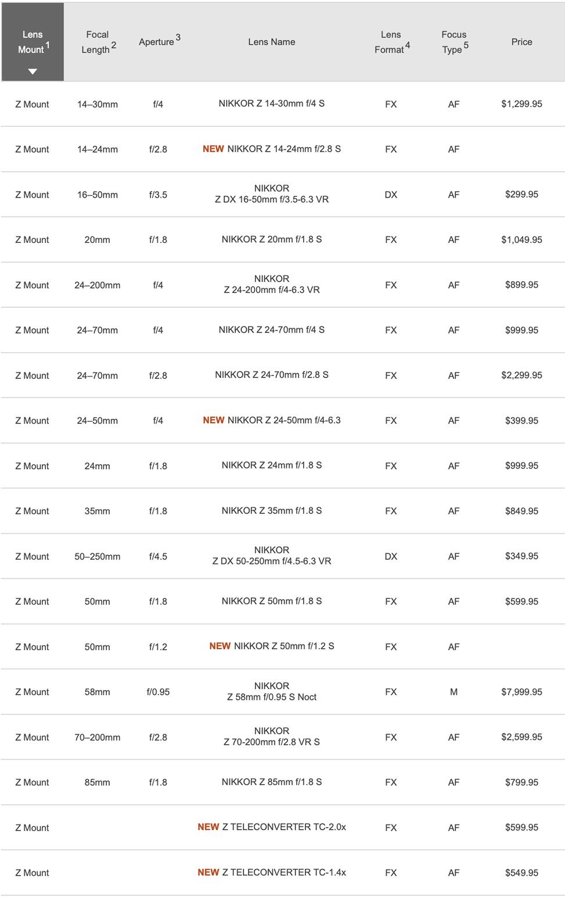Open Z TELECONVERTER TC-1.4x link
The height and width of the screenshot is (899, 565).
coord(284,872)
